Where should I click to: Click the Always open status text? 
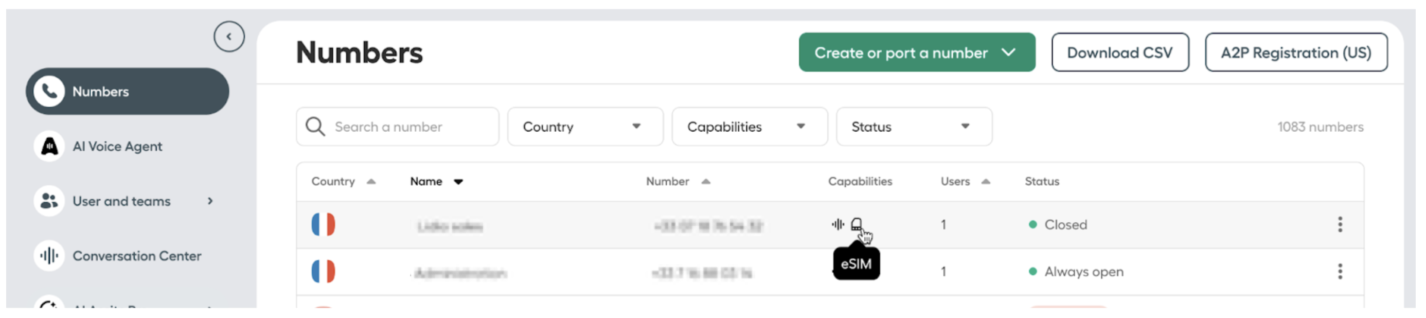coord(1084,272)
